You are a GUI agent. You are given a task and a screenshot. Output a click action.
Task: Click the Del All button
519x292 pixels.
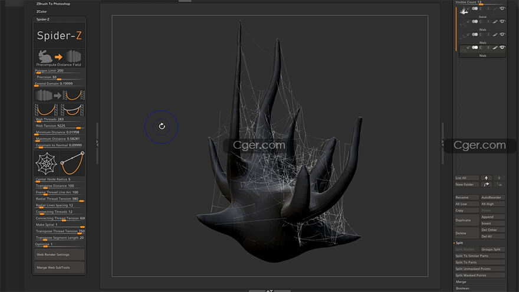[493, 237]
